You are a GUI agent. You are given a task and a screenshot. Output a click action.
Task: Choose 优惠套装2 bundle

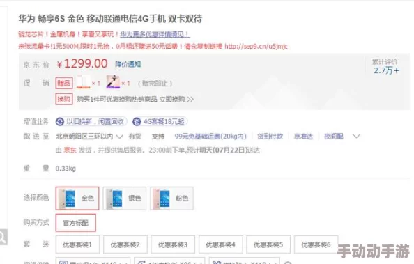tap(125, 244)
